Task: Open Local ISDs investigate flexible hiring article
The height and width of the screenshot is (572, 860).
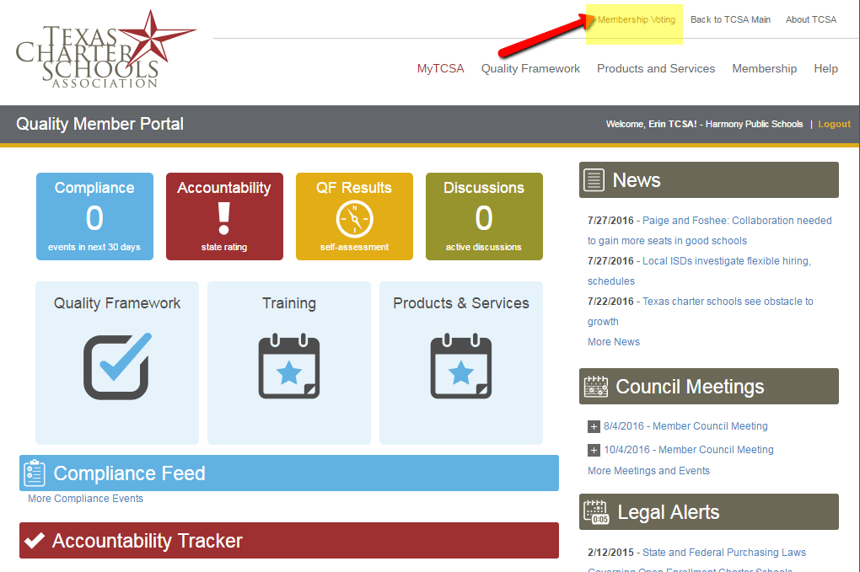Action: coord(699,270)
